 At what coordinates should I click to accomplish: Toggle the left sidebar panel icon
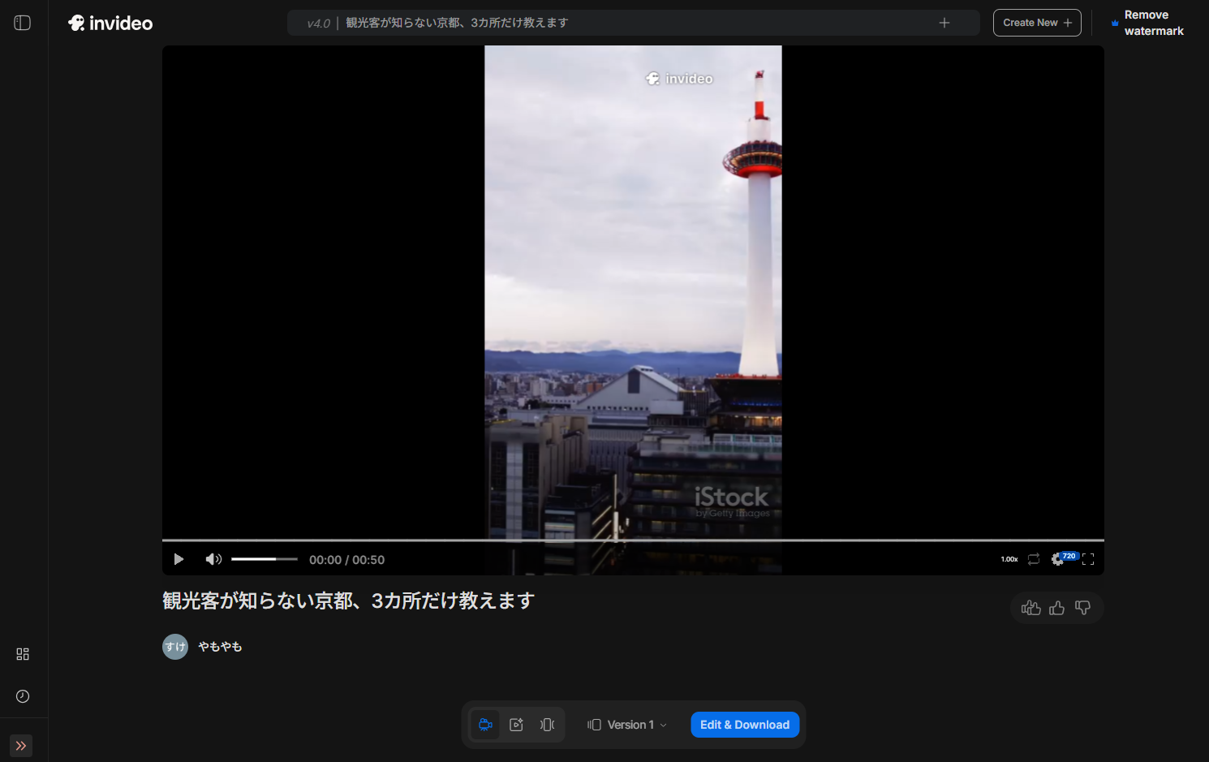pos(23,23)
